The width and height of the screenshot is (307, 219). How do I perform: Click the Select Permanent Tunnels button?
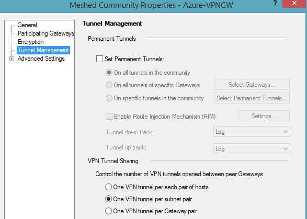pos(252,98)
